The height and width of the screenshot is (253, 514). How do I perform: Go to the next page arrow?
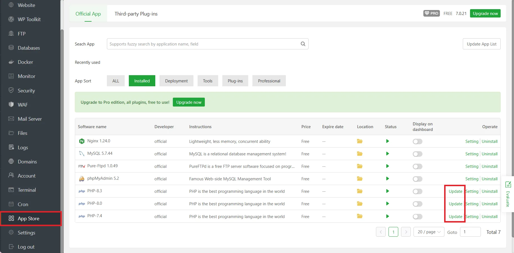pos(406,232)
